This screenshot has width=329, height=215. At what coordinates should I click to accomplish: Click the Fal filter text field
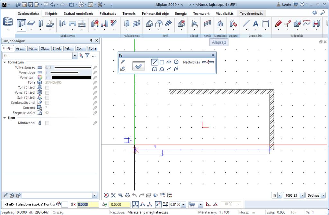coord(37,56)
